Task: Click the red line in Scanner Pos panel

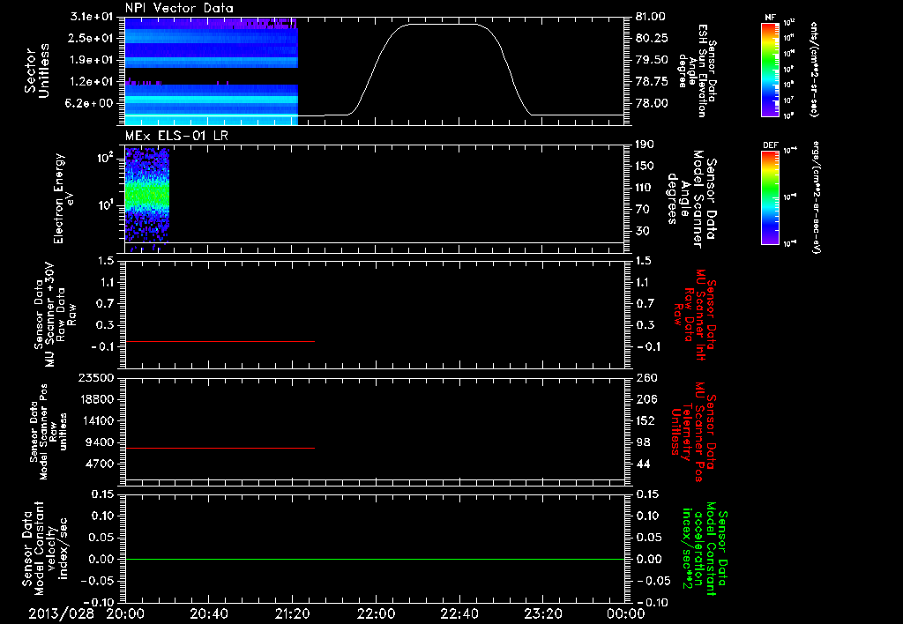Action: click(x=220, y=448)
